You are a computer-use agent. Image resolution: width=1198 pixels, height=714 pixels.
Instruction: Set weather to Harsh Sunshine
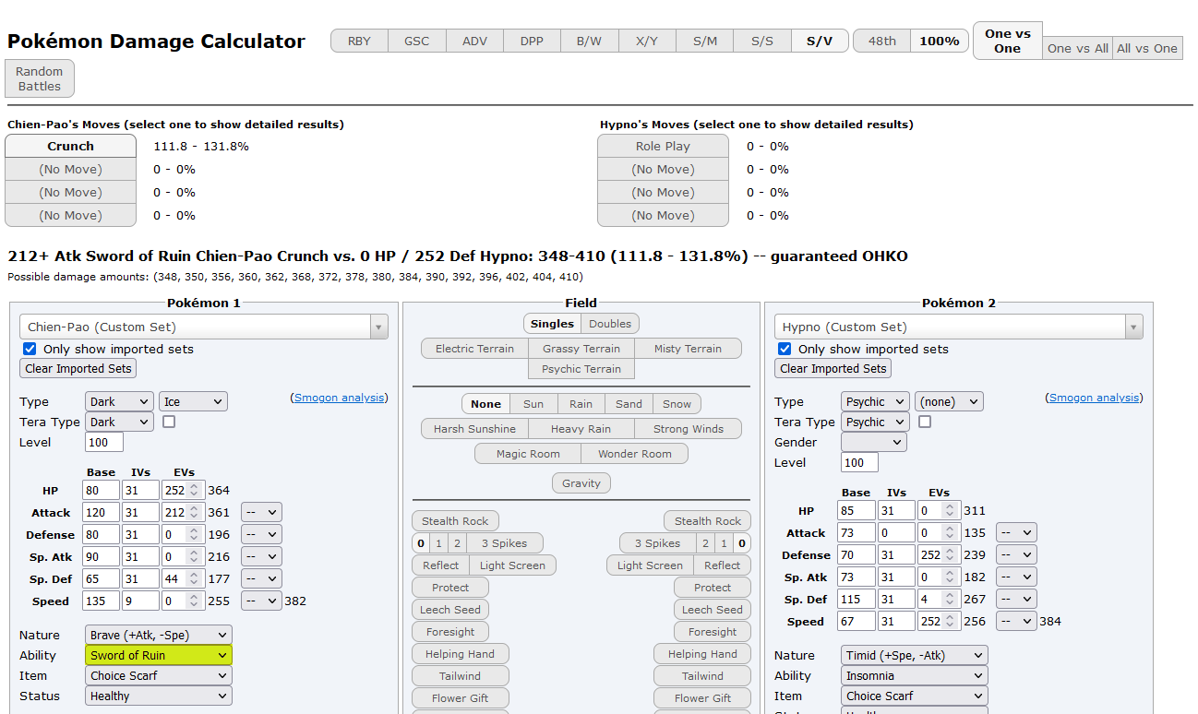pyautogui.click(x=474, y=429)
